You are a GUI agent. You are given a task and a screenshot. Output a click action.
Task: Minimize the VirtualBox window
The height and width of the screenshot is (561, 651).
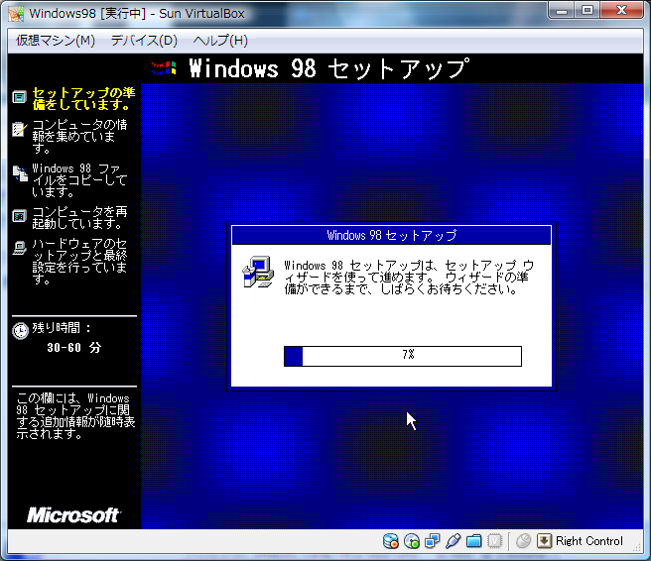pos(562,10)
